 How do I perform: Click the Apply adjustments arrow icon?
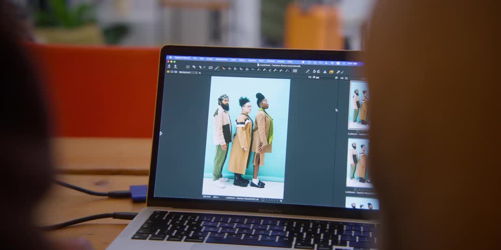(x=342, y=72)
